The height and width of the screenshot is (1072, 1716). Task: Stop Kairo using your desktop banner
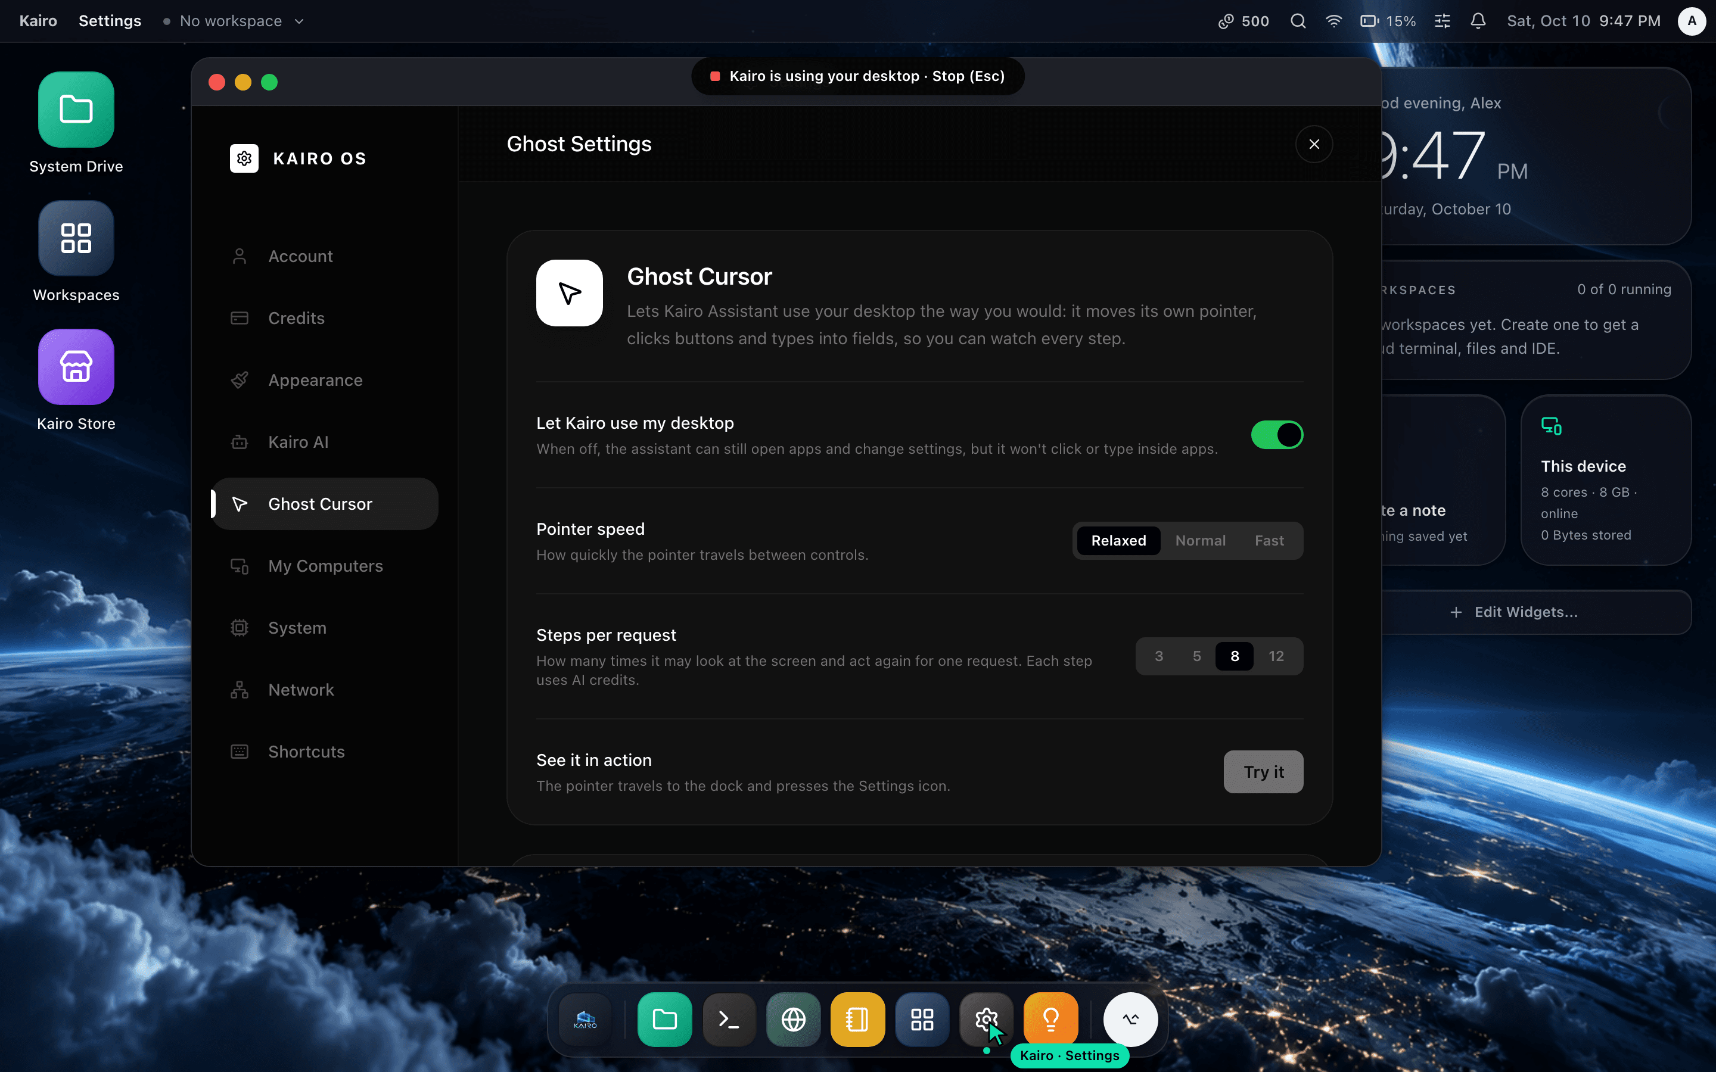[x=857, y=77]
